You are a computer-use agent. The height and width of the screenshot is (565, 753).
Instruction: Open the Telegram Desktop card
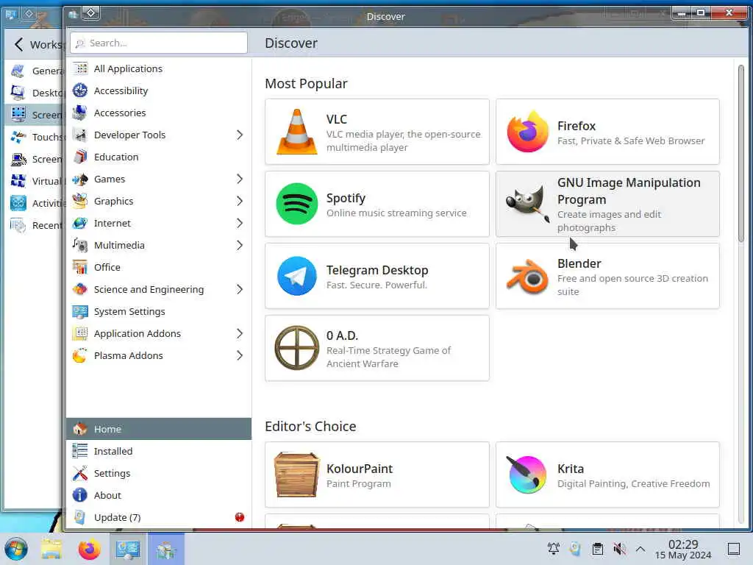(x=377, y=276)
